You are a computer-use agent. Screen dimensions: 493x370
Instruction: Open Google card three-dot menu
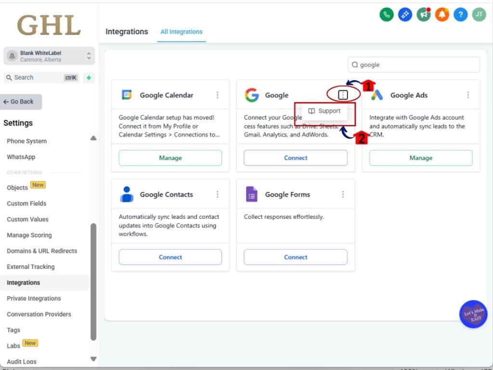(343, 95)
